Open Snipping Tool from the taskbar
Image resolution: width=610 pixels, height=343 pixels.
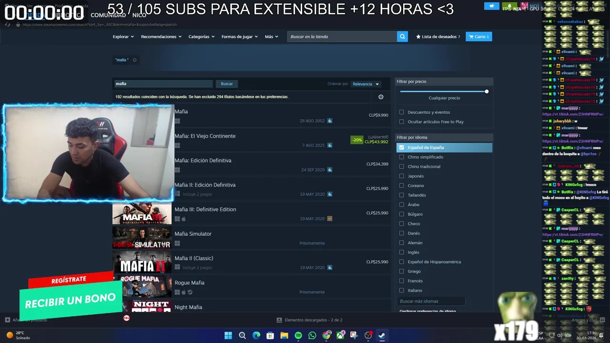click(354, 335)
